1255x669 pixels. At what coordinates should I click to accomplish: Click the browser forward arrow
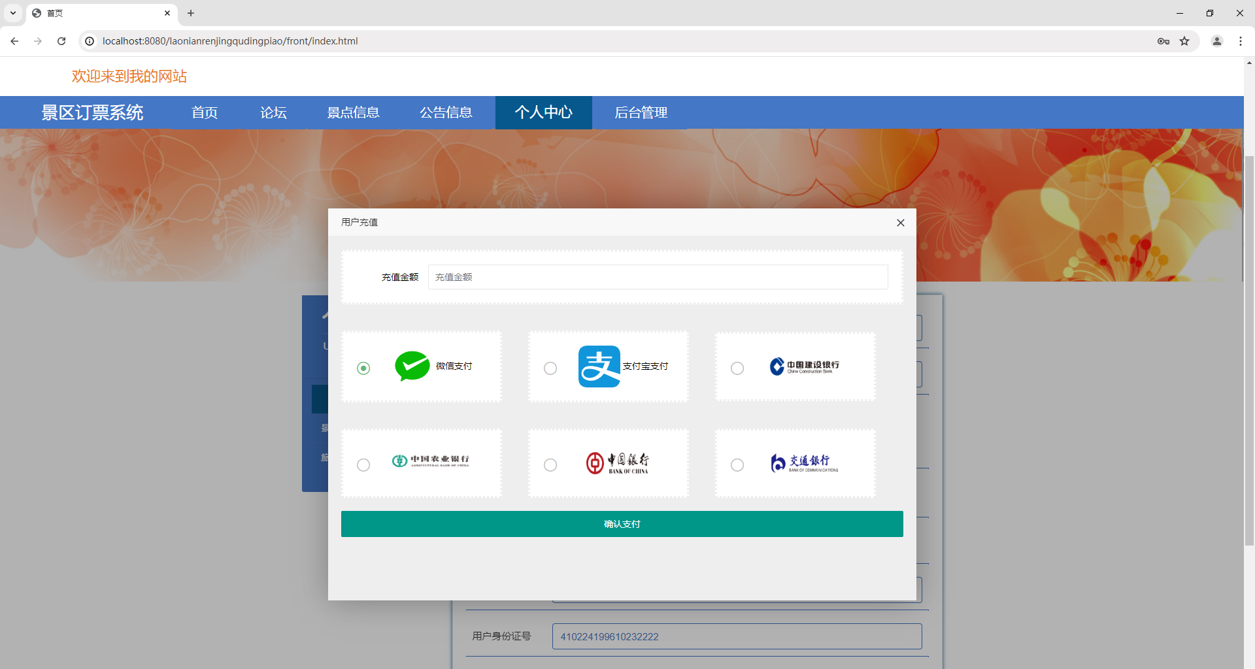pos(38,41)
